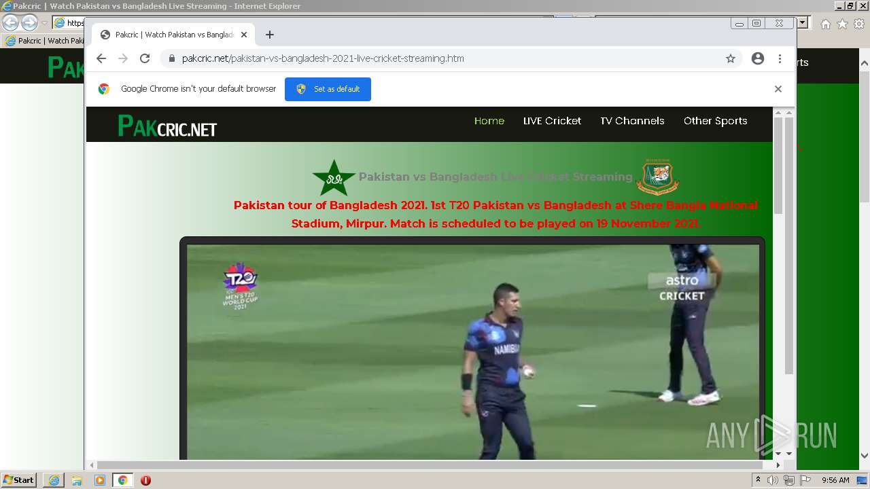Click Internet Explorer forward button
This screenshot has height=489, width=870.
(x=29, y=22)
